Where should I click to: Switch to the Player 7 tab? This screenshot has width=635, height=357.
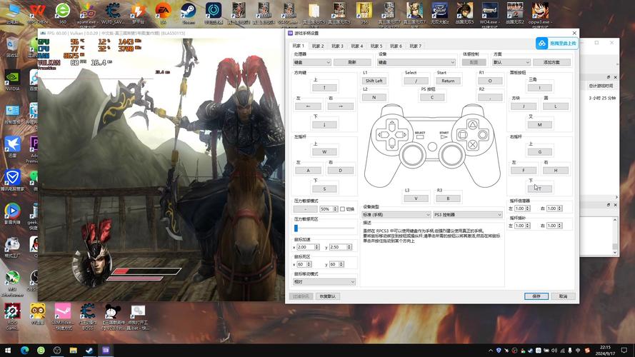point(415,46)
